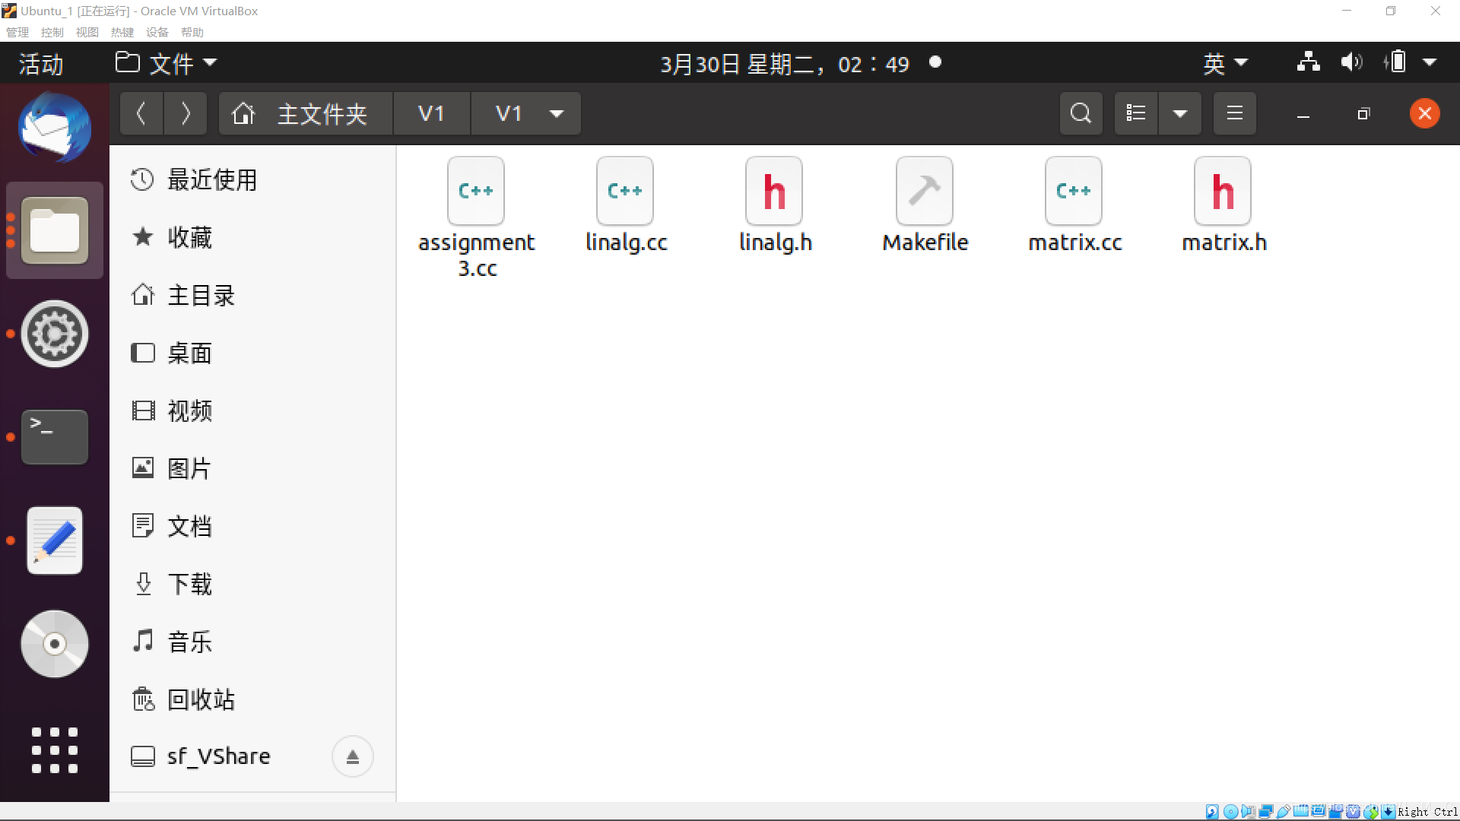The image size is (1460, 821).
Task: Click the search magnifier button
Action: [x=1081, y=114]
